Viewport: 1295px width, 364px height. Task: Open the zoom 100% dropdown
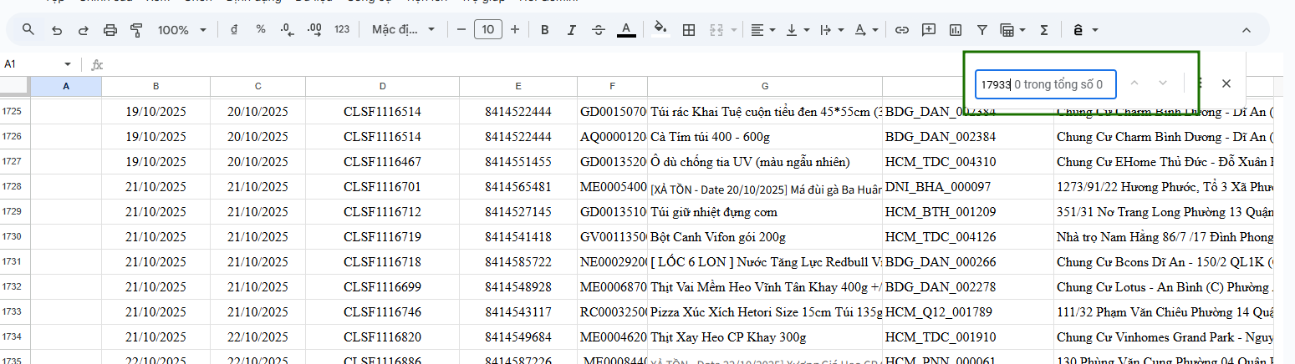coord(182,30)
